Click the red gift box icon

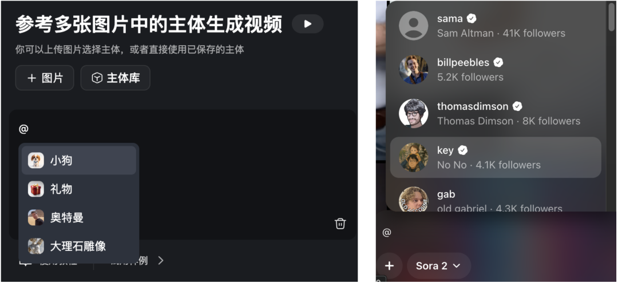click(x=36, y=189)
